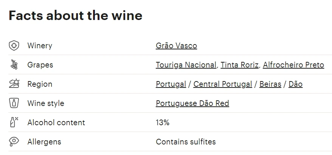
Task: Click the 'Contains sulfites' text
Action: (186, 142)
